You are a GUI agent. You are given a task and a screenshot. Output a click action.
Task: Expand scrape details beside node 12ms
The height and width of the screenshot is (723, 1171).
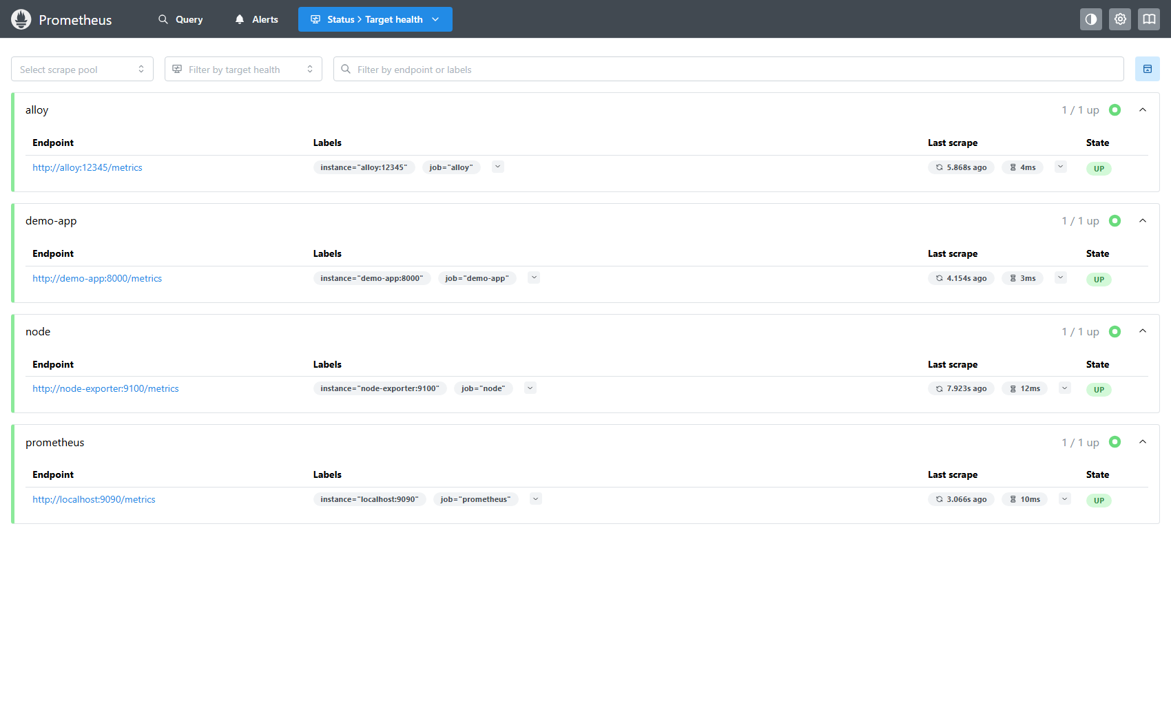[1065, 388]
